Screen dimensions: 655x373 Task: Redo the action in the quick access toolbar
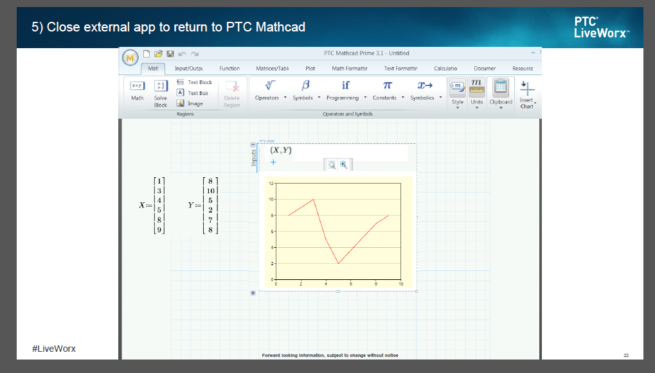[195, 54]
